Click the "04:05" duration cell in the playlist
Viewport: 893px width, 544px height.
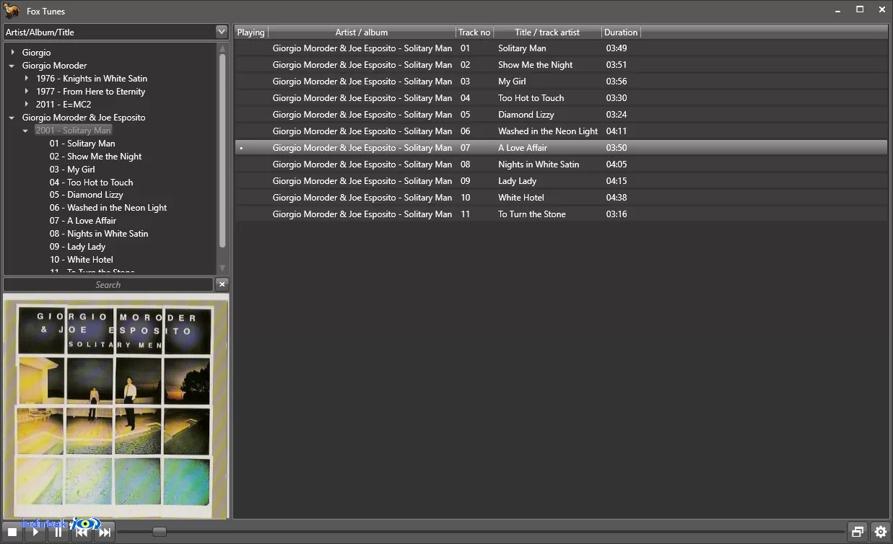[617, 164]
